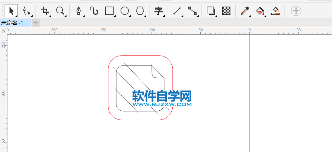Screen dimensions: 332x152
Task: Expand the Text tool flyout arrow
Action: (x=164, y=16)
